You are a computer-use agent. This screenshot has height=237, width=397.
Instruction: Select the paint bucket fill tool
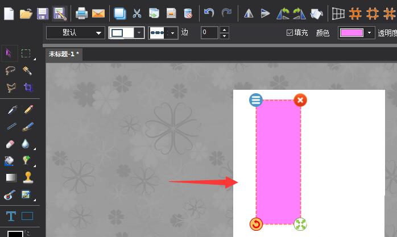[9, 161]
